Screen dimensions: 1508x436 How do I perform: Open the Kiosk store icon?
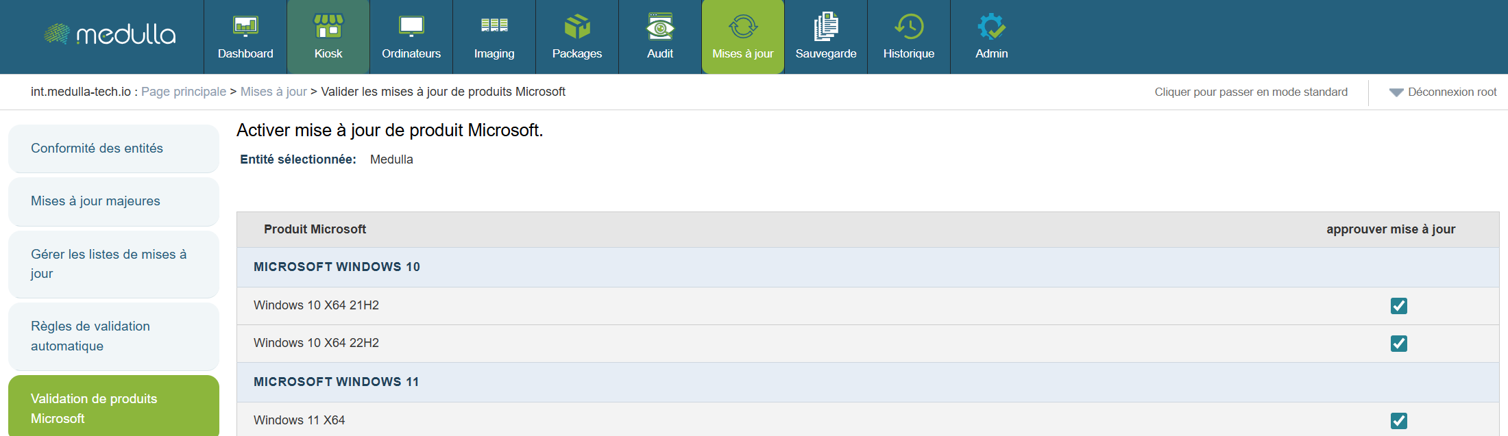pos(328,27)
